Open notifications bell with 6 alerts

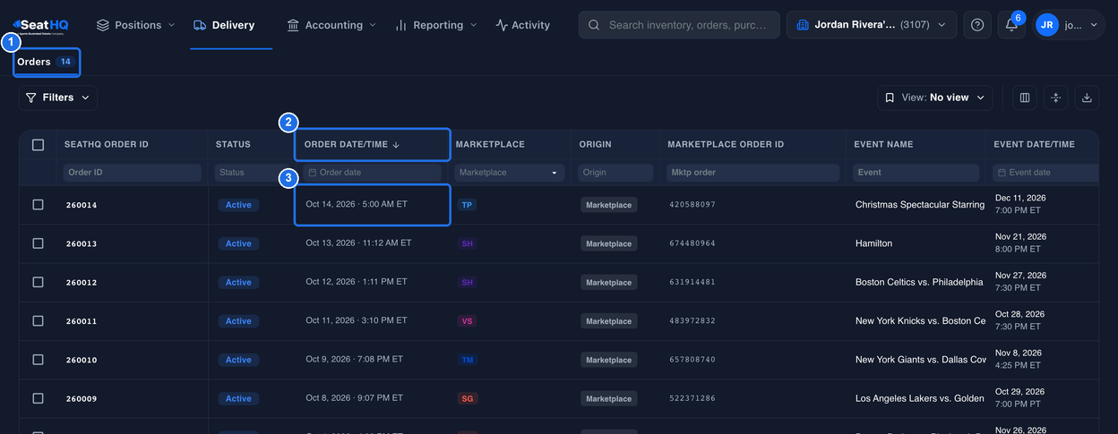(1011, 25)
